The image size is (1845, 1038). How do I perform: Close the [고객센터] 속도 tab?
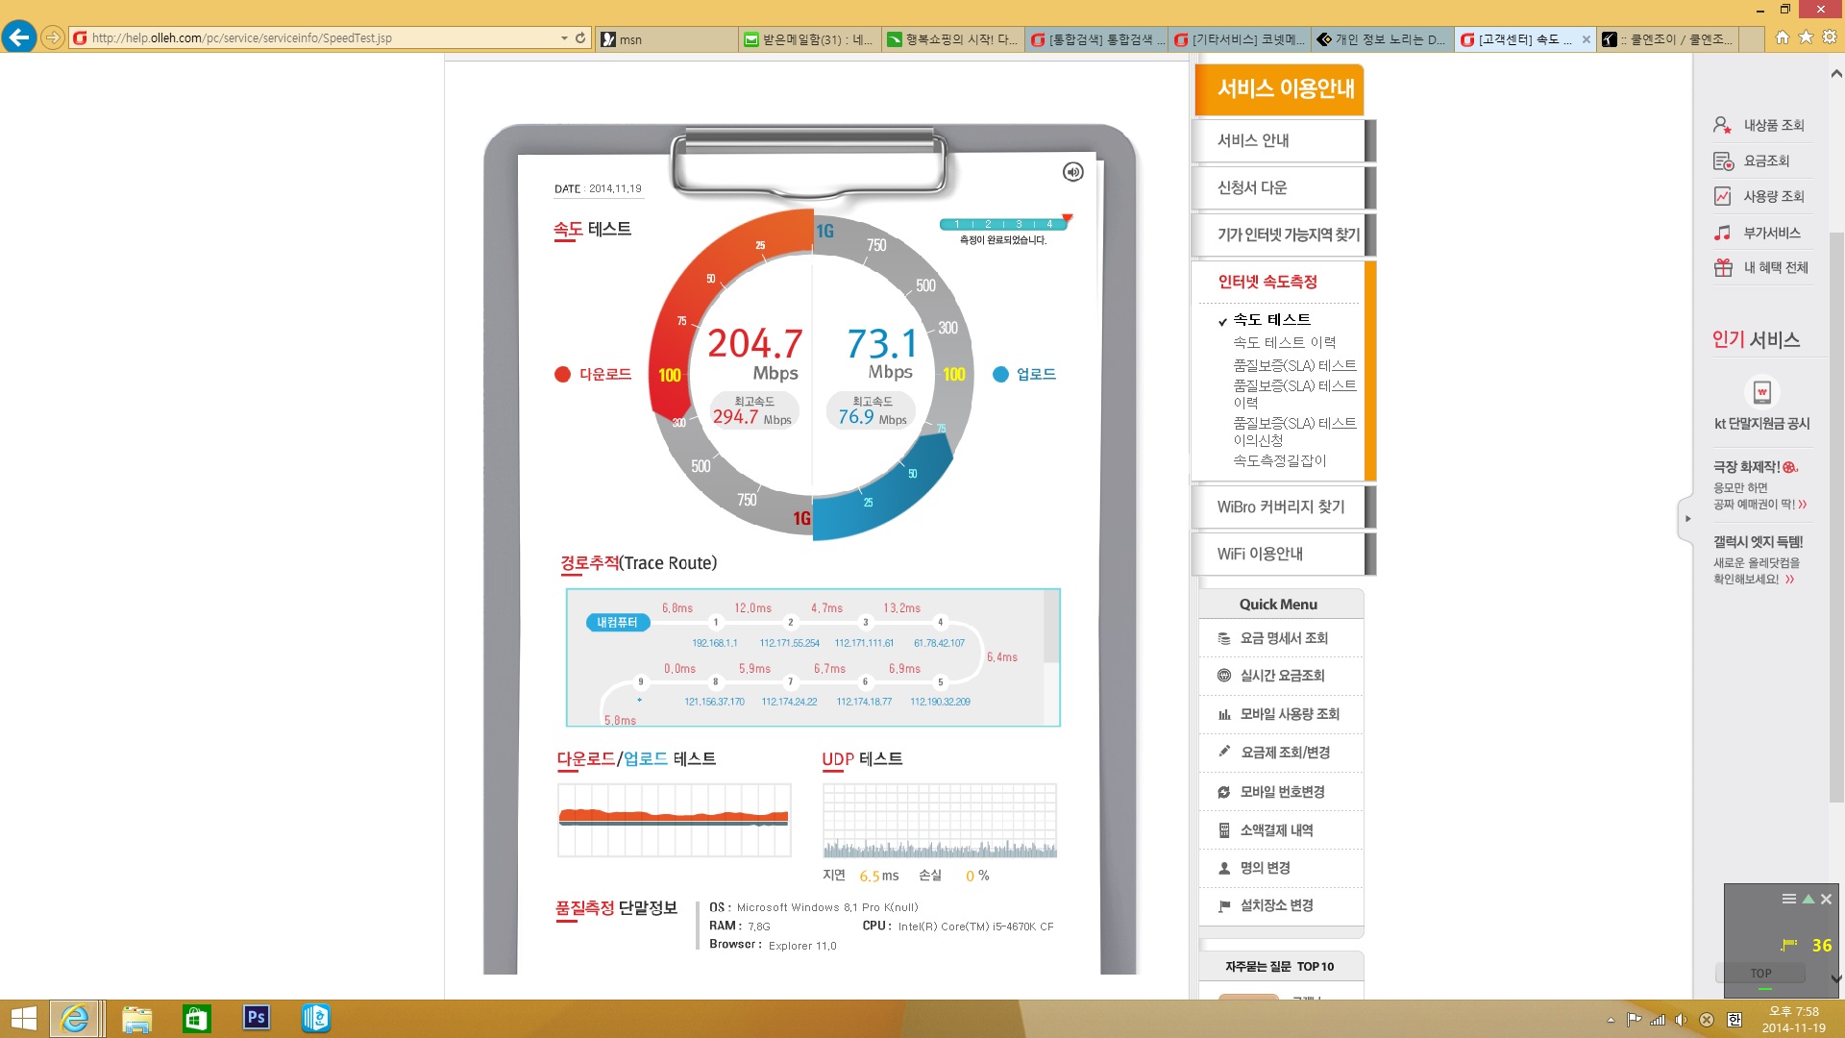click(1586, 39)
